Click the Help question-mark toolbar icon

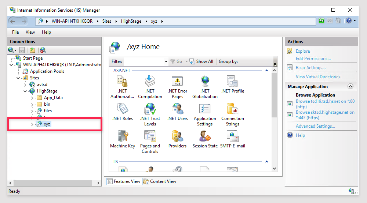coord(349,21)
